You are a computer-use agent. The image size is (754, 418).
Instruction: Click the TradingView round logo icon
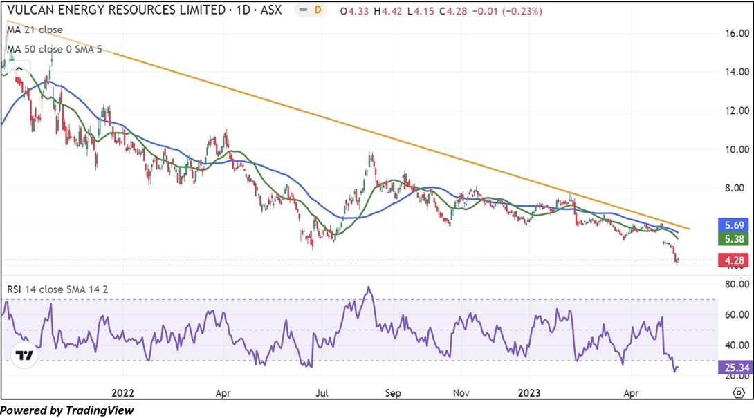coord(24,355)
